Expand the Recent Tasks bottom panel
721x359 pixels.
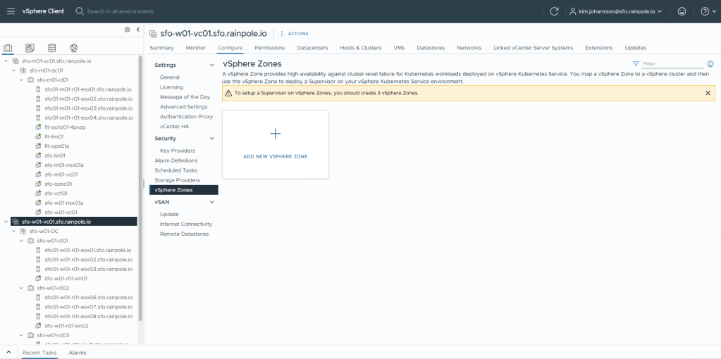pyautogui.click(x=8, y=352)
